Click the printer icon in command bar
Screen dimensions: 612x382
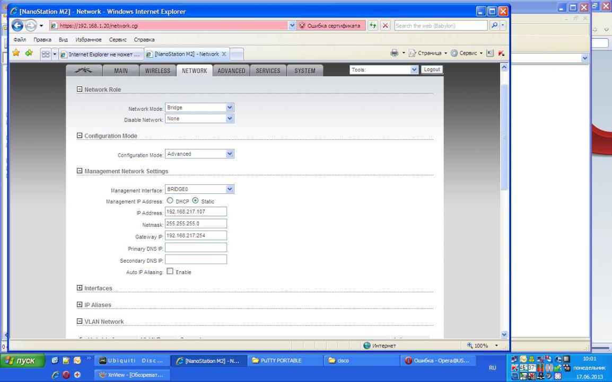pos(392,54)
